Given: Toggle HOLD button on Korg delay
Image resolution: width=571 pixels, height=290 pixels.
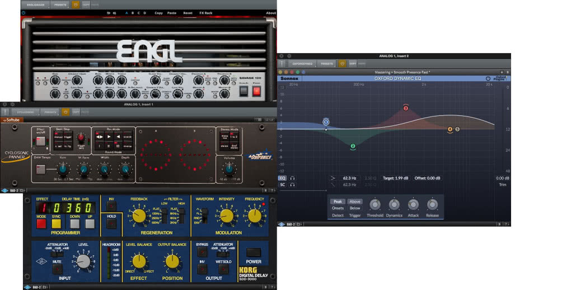Looking at the screenshot, I should [x=111, y=223].
